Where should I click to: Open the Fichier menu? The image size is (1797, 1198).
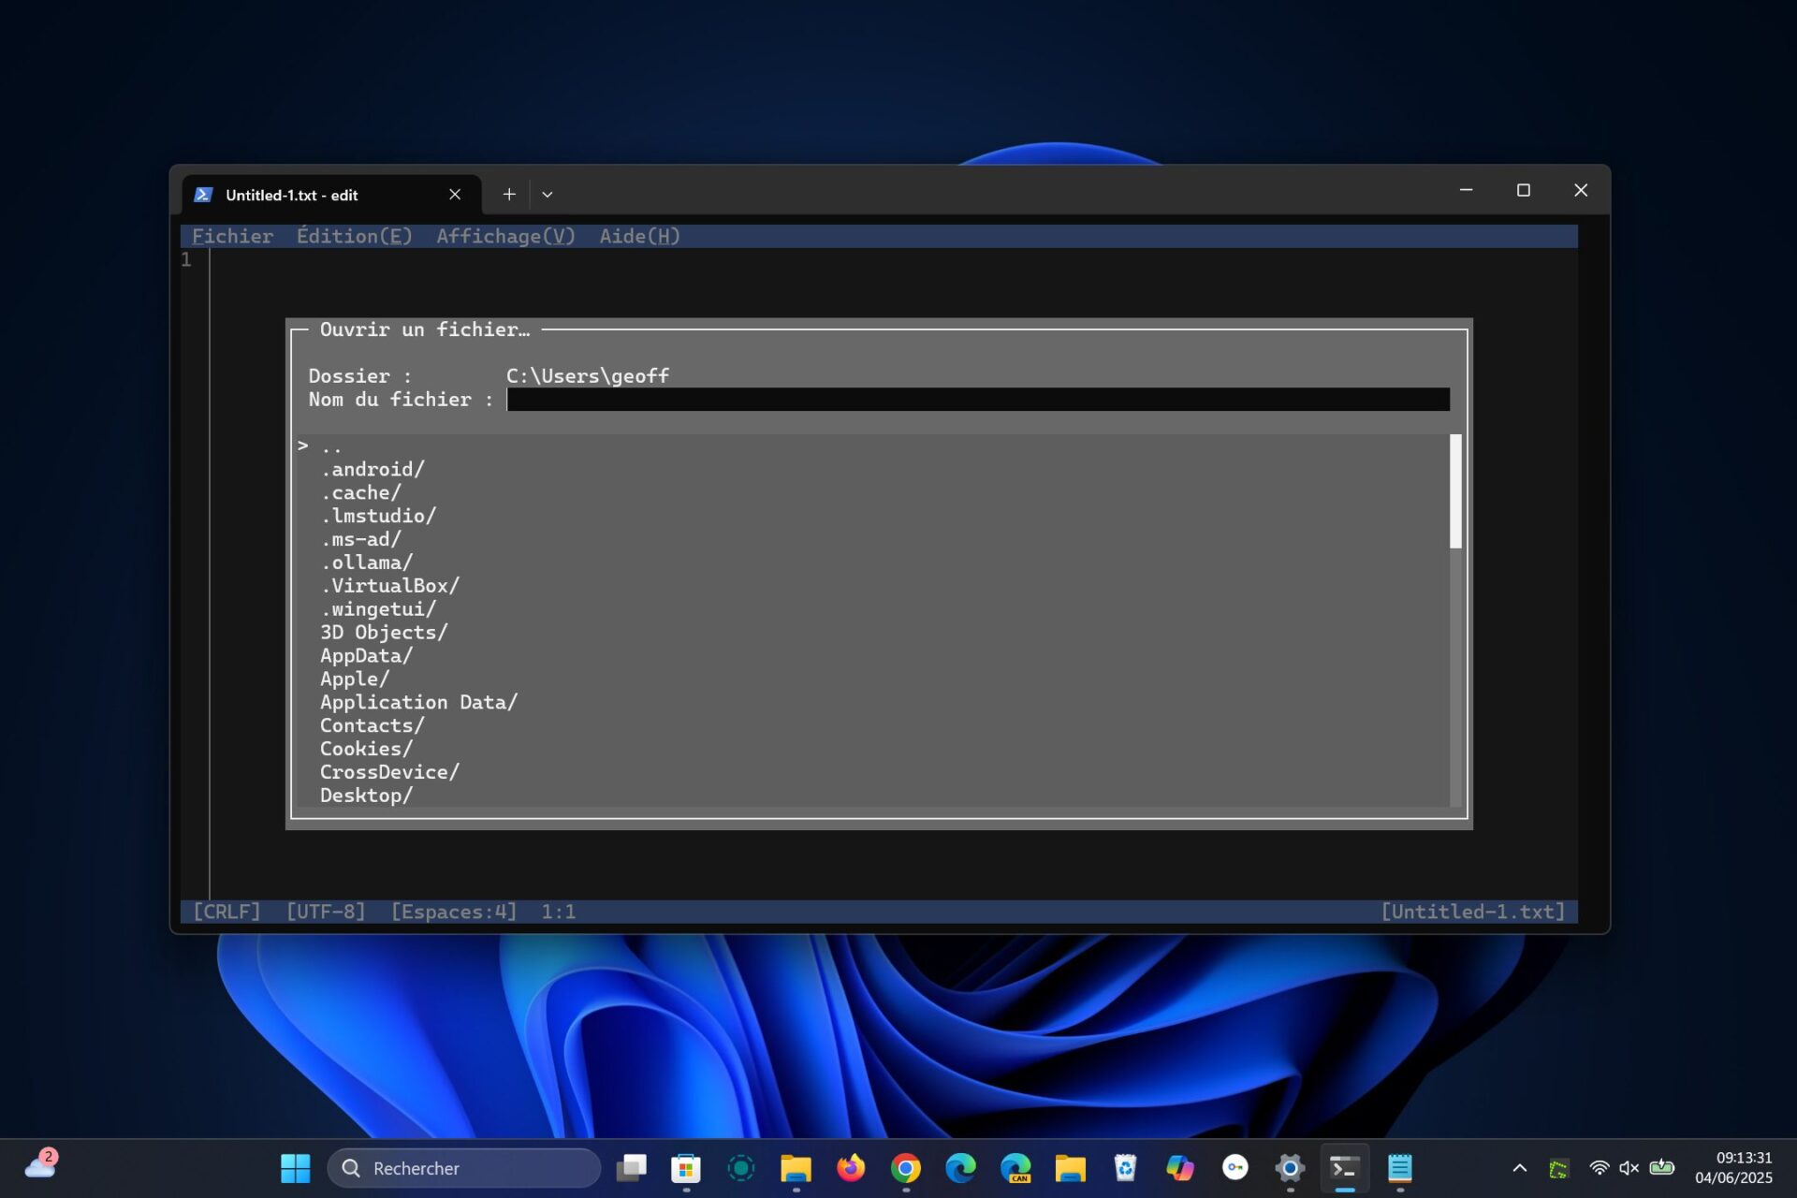pyautogui.click(x=232, y=236)
